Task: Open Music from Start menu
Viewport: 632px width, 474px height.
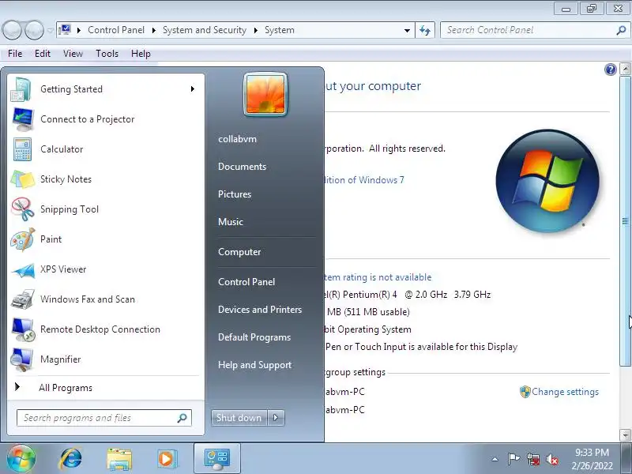Action: click(x=231, y=222)
